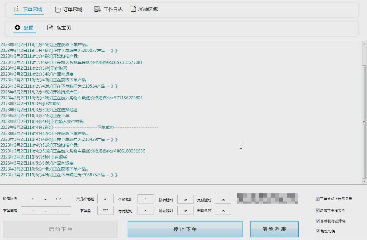The image size is (367, 240).
Task: Click the 判断延时 input field
Action: 223,211
